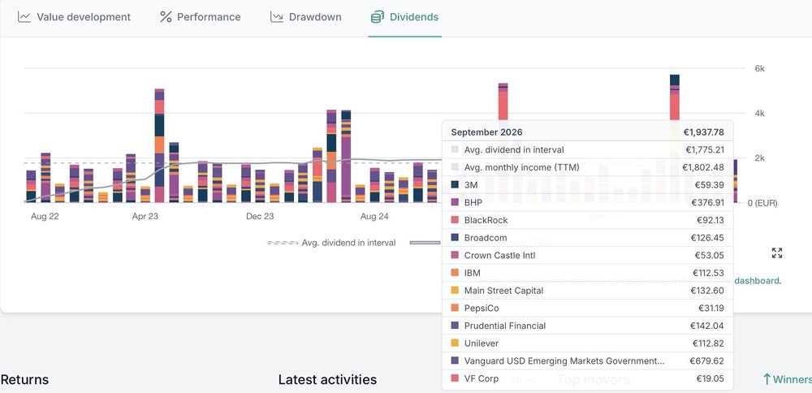Click the Winners sort arrow

(x=767, y=379)
